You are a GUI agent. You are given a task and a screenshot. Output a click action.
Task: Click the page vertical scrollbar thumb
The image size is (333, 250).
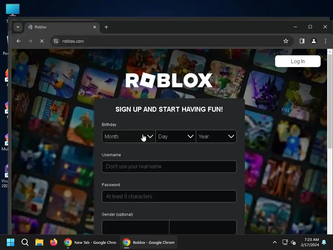click(x=330, y=102)
